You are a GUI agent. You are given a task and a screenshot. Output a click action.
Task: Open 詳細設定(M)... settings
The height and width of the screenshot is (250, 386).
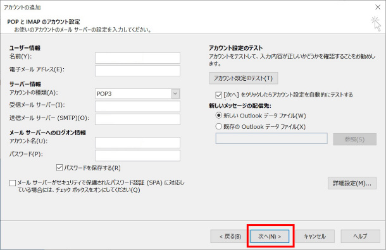coord(352,183)
